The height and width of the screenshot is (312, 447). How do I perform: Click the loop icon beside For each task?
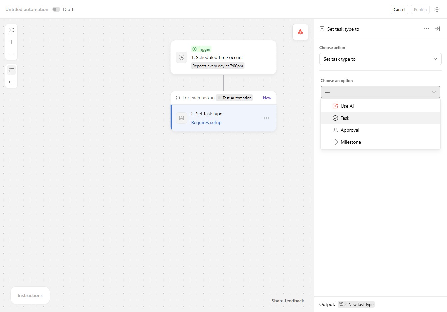click(x=178, y=98)
